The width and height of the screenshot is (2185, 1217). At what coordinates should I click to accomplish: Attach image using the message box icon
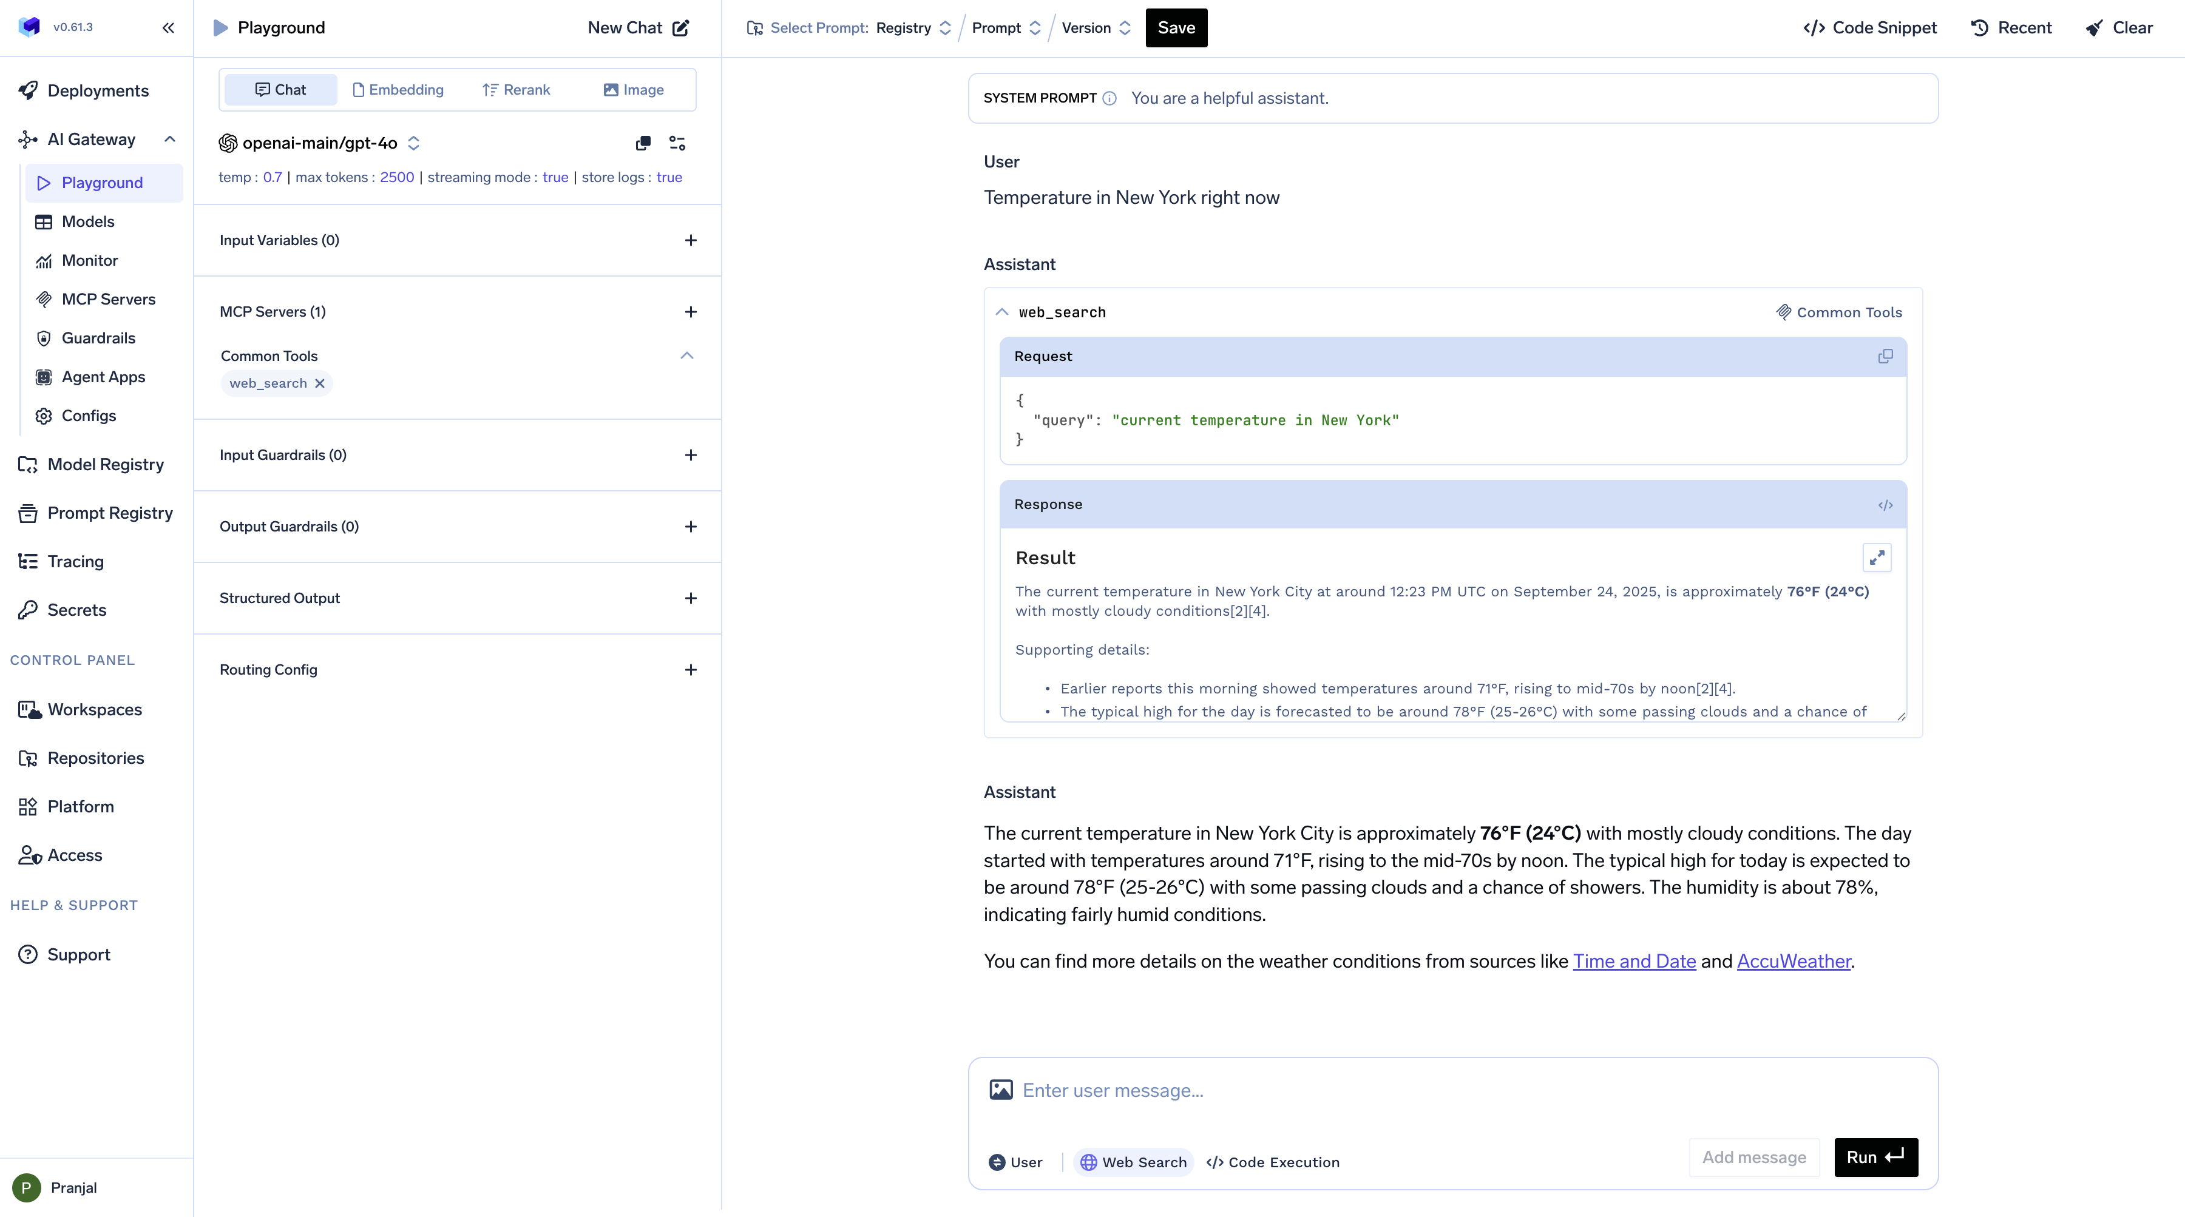[x=1001, y=1090]
